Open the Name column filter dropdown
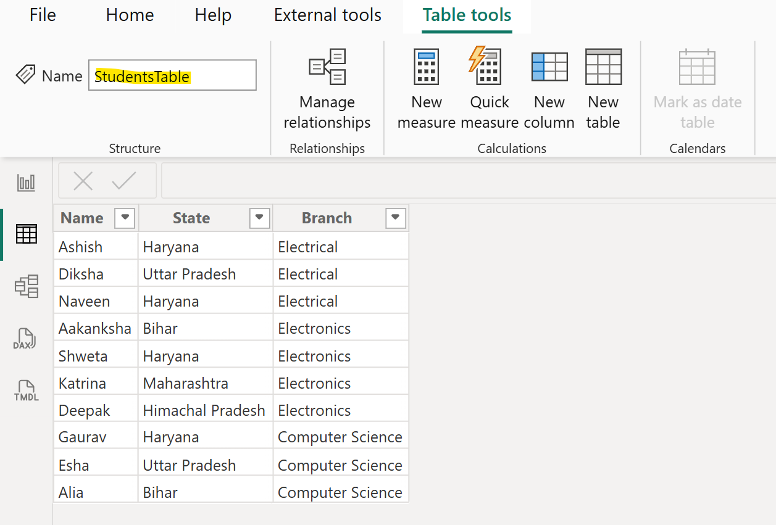 tap(125, 218)
